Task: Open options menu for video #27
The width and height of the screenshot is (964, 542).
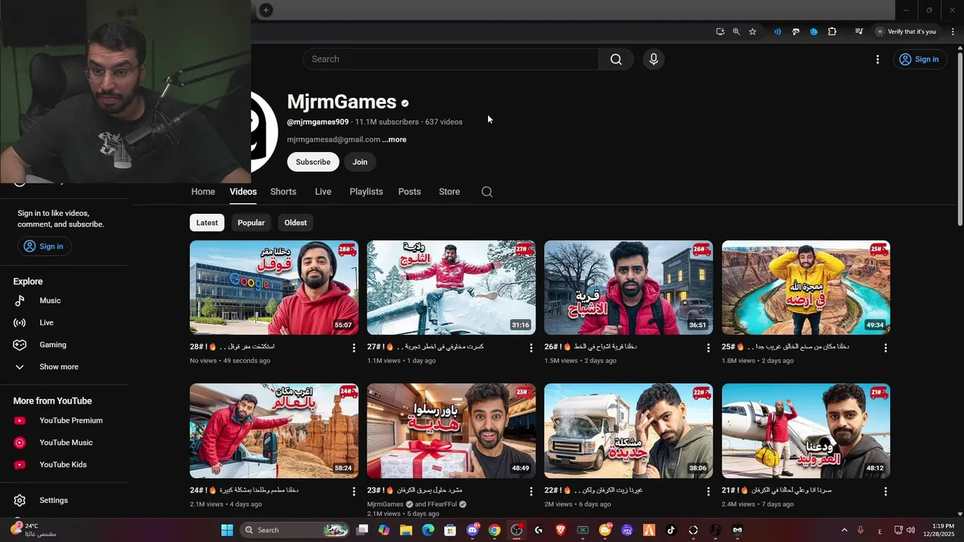Action: point(531,348)
